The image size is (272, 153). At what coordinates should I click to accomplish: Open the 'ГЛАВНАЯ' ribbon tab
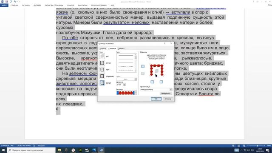click(x=14, y=6)
